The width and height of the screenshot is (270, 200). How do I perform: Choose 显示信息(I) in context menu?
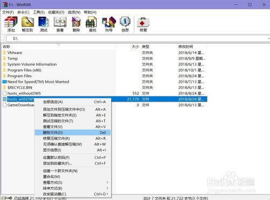(x=73, y=150)
